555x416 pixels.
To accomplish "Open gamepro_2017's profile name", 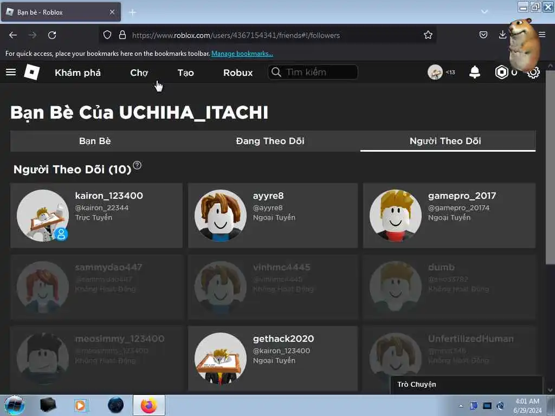I will (x=462, y=196).
